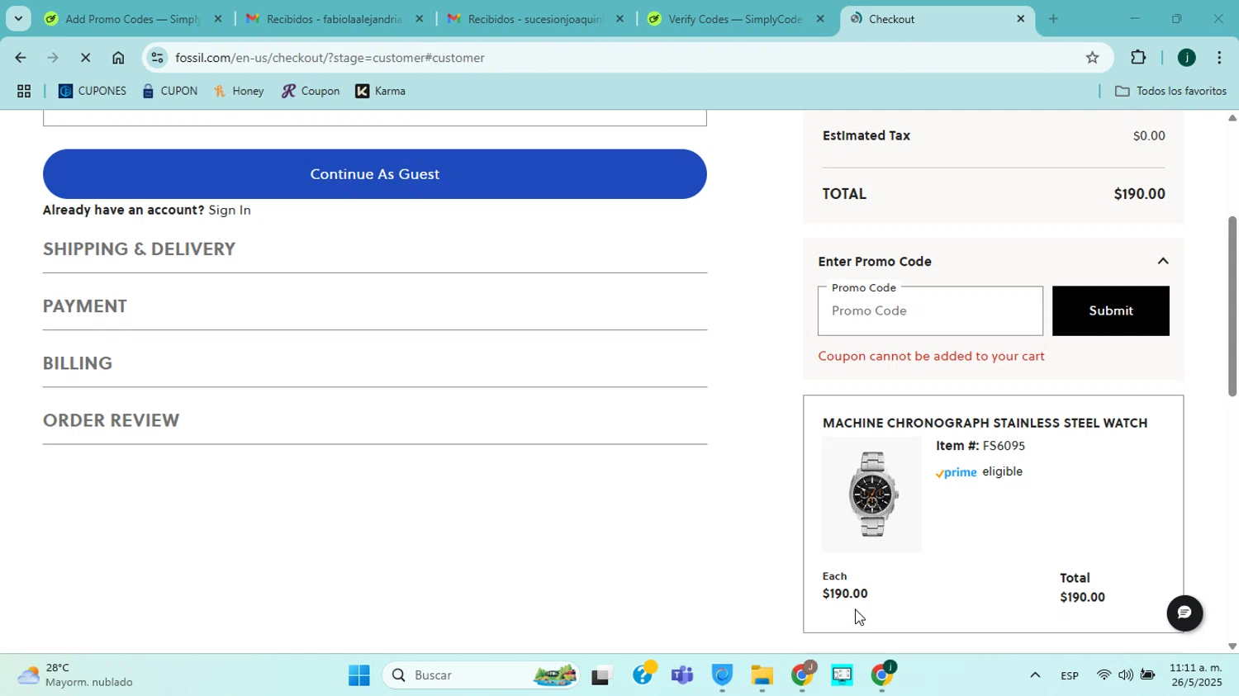Screen dimensions: 1239x696
Task: Bookmark this page with the star icon
Action: coord(1092,58)
